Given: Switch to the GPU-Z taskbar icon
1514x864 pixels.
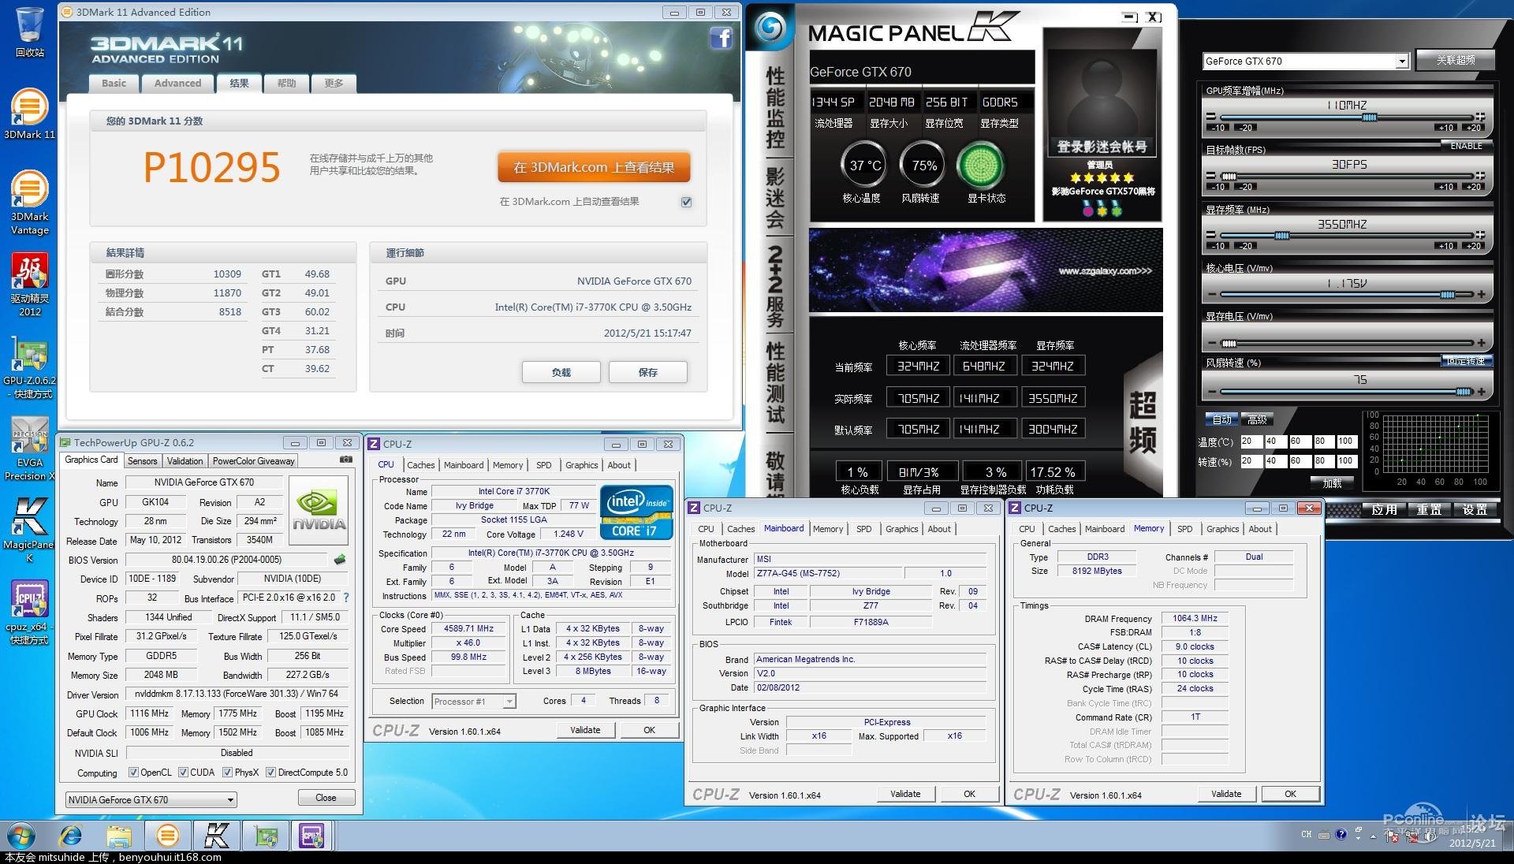Looking at the screenshot, I should (x=266, y=836).
